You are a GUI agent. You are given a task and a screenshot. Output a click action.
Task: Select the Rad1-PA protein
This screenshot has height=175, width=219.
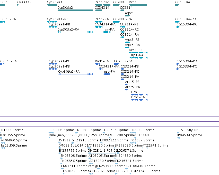(x=97, y=64)
